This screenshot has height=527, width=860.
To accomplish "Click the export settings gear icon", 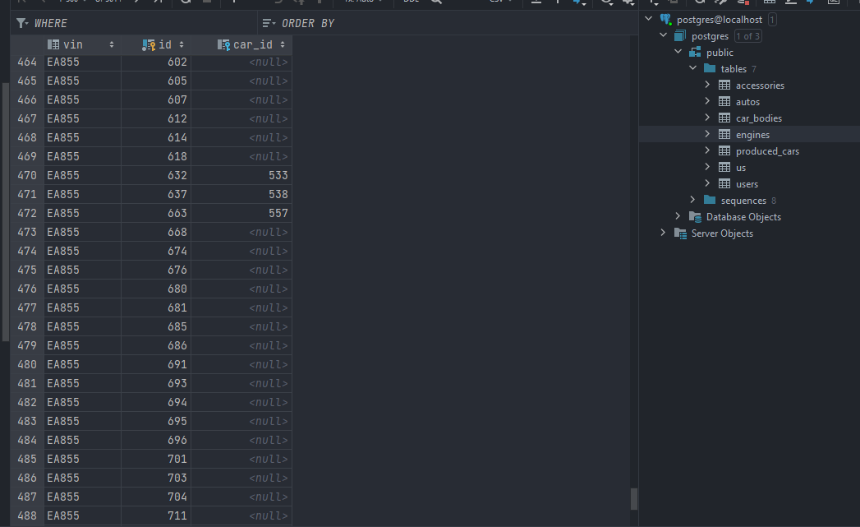I will point(628,4).
